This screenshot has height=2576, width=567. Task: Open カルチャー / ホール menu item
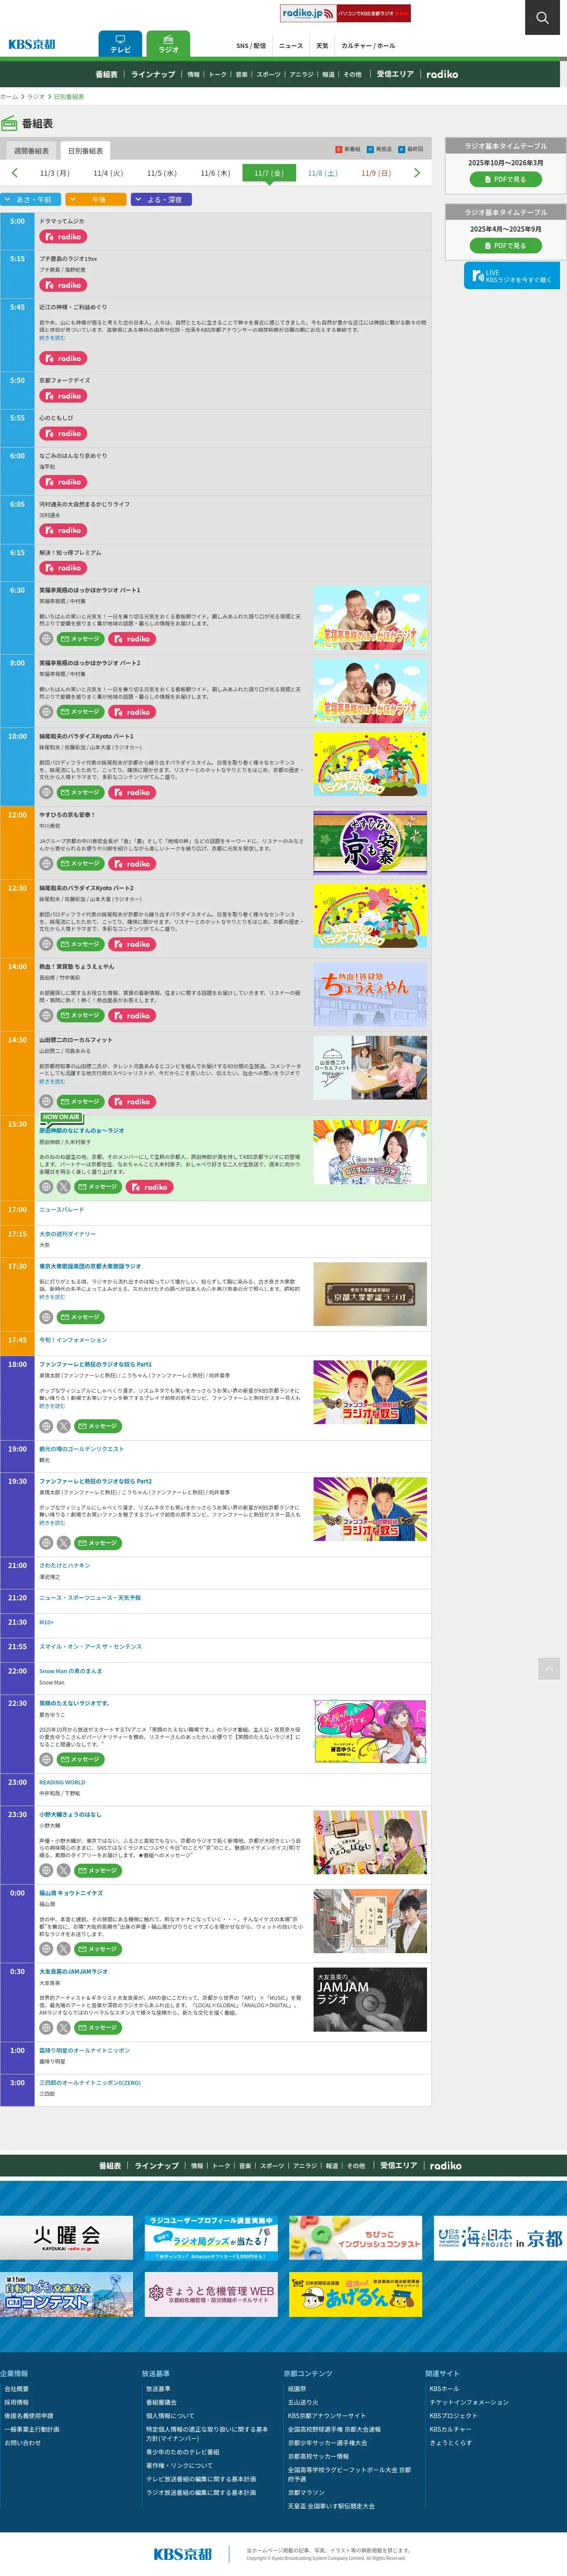(x=368, y=46)
